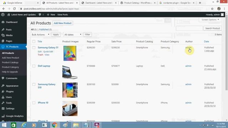Screen dimensions: 228x128
Task: Open Product Catalogs in sidebar submenu
Action: click(x=10, y=63)
